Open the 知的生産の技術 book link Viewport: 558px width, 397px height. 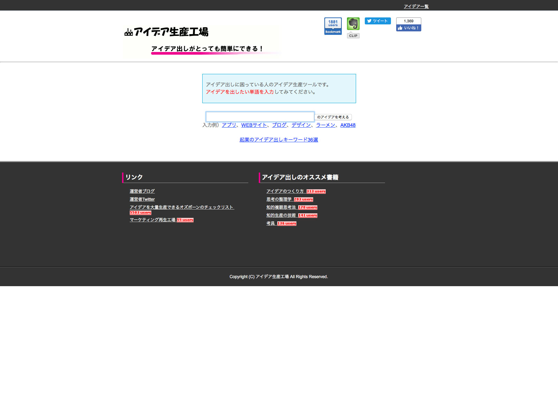point(281,215)
